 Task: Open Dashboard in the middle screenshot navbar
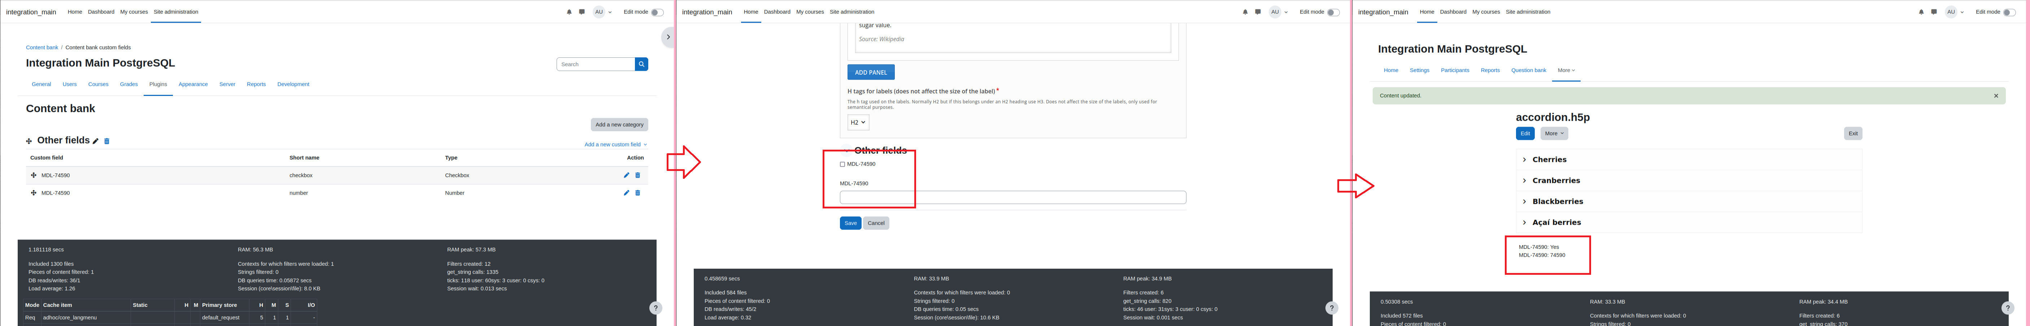click(777, 12)
